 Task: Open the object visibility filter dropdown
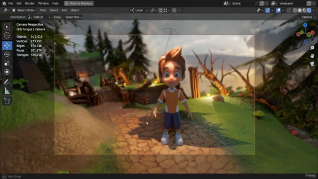(x=260, y=10)
